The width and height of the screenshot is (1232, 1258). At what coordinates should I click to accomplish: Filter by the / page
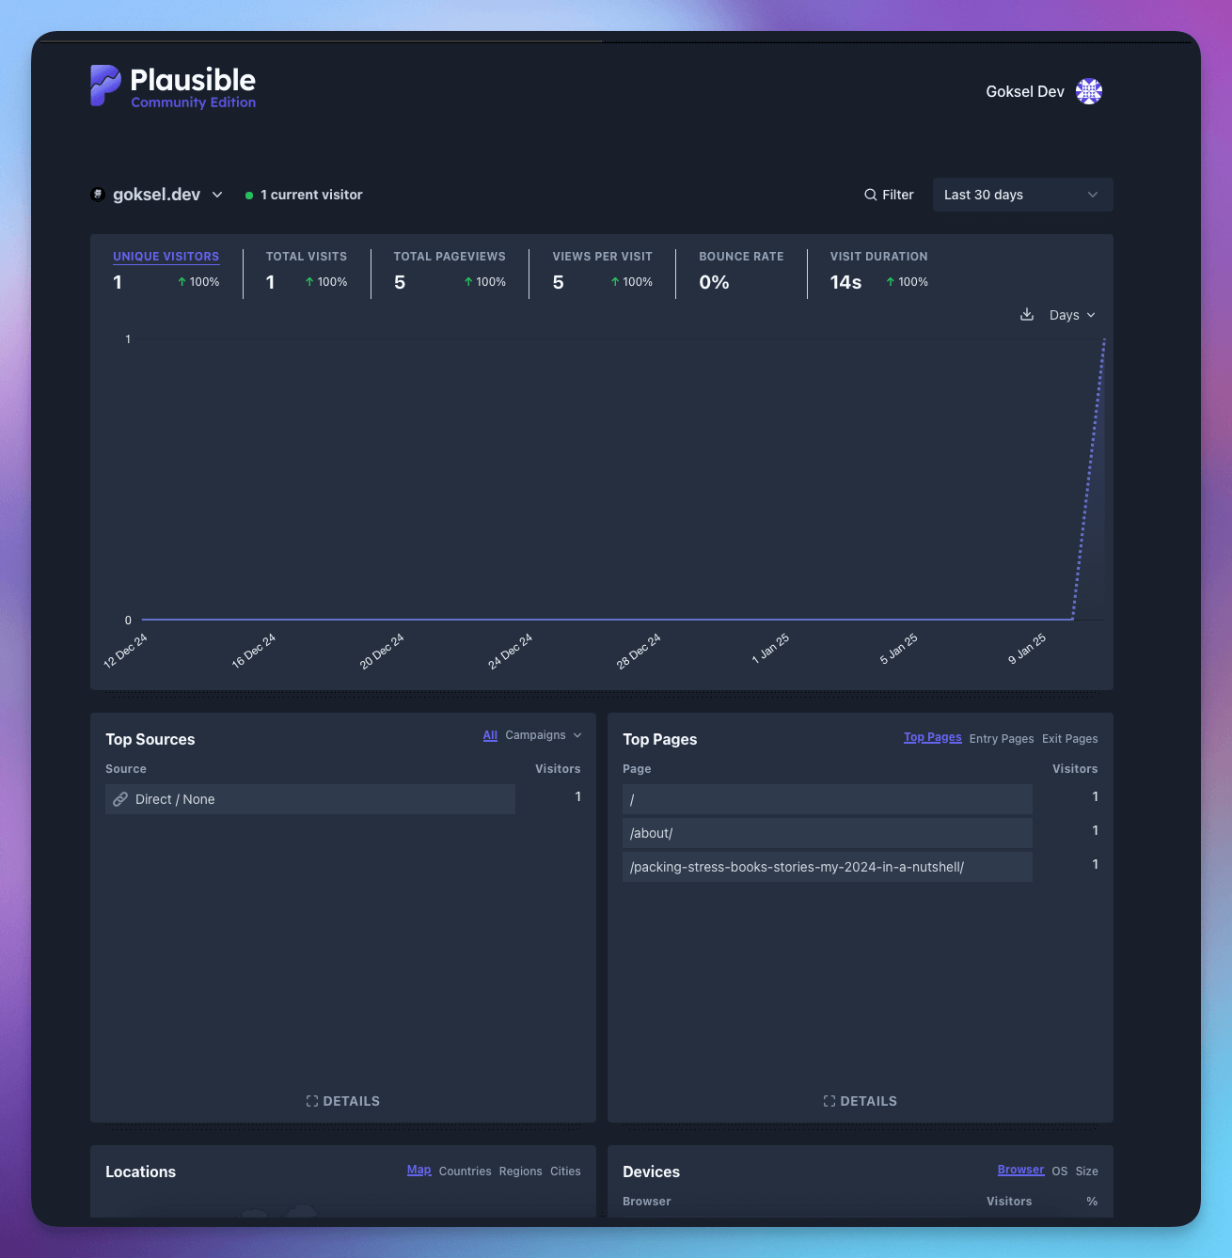[828, 799]
